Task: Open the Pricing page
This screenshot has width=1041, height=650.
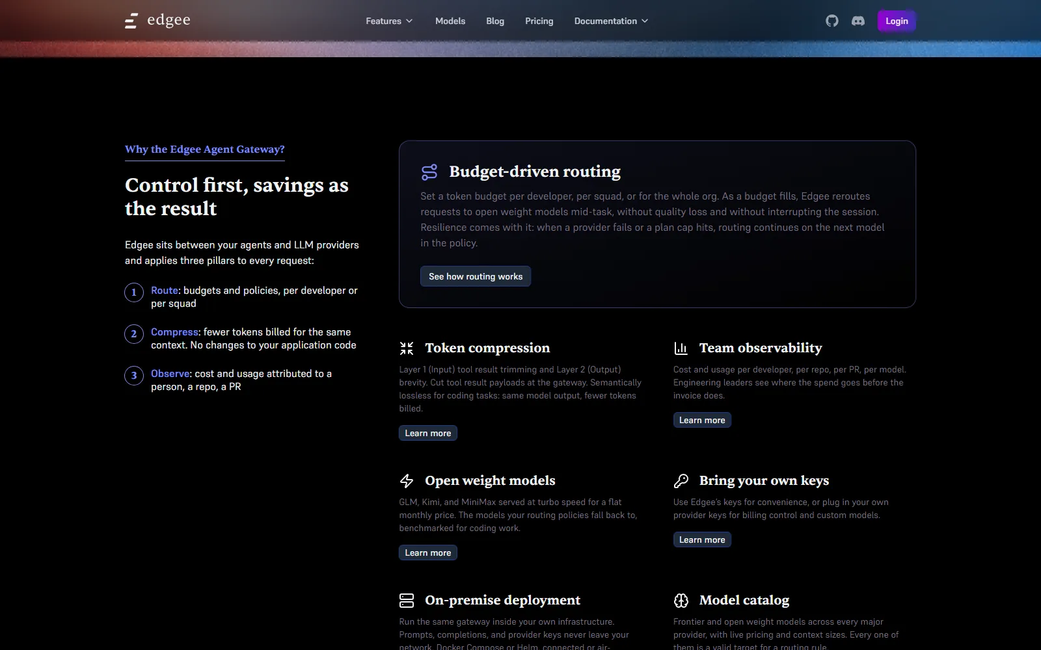Action: tap(539, 21)
